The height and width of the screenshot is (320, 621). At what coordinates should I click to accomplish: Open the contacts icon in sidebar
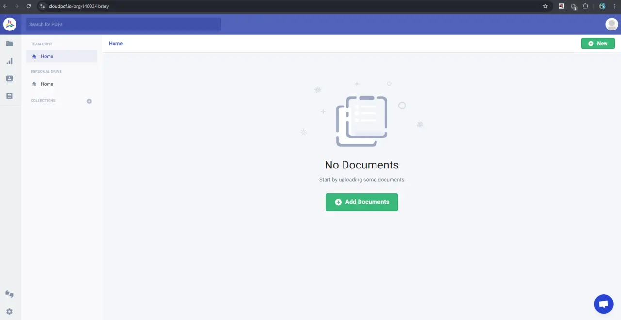click(x=9, y=78)
